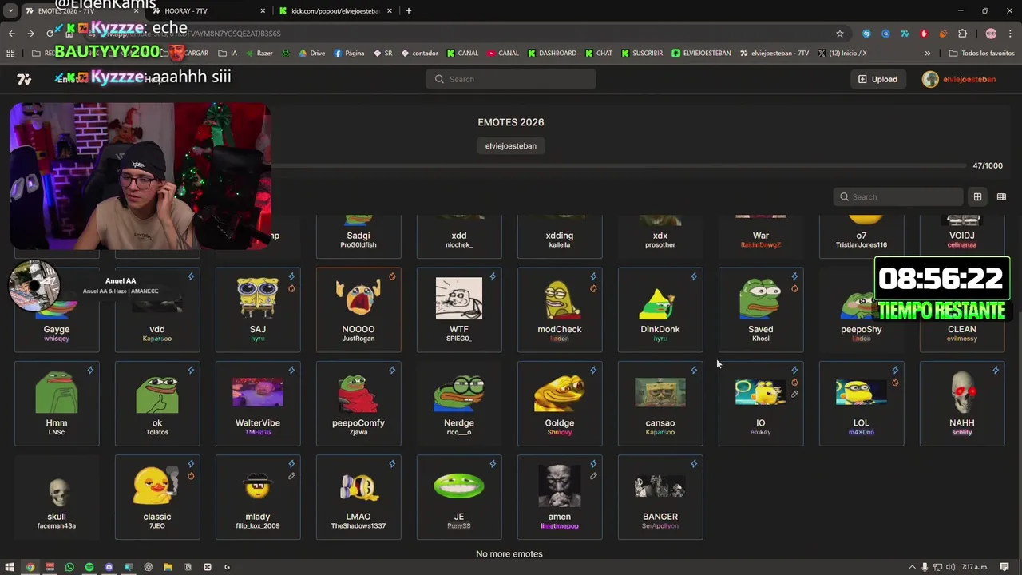Click the main search field in the header

point(511,79)
